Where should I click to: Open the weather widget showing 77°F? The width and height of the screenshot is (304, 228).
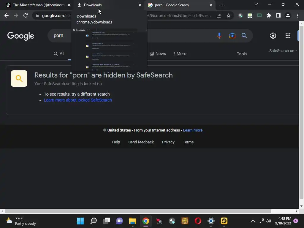[21, 221]
